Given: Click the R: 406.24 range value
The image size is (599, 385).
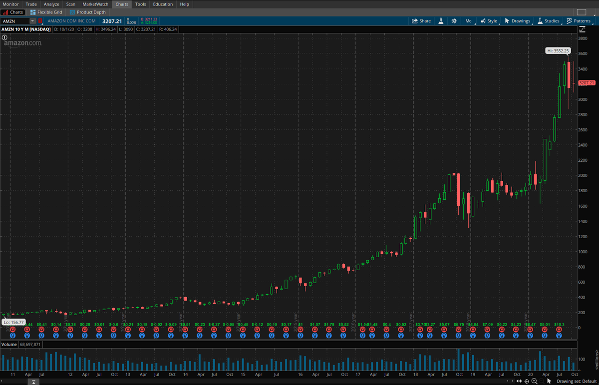Looking at the screenshot, I should (x=168, y=29).
